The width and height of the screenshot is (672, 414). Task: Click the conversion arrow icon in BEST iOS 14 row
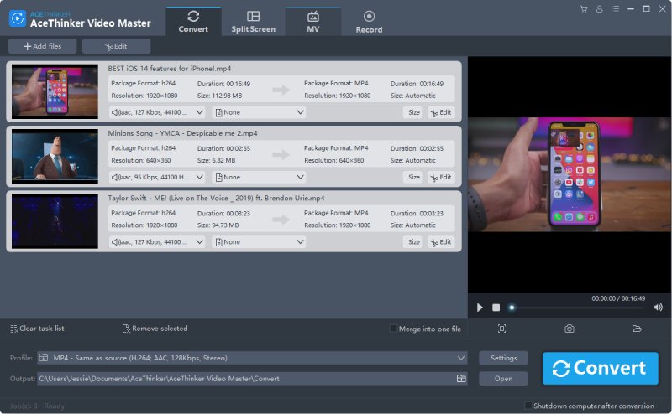point(281,90)
